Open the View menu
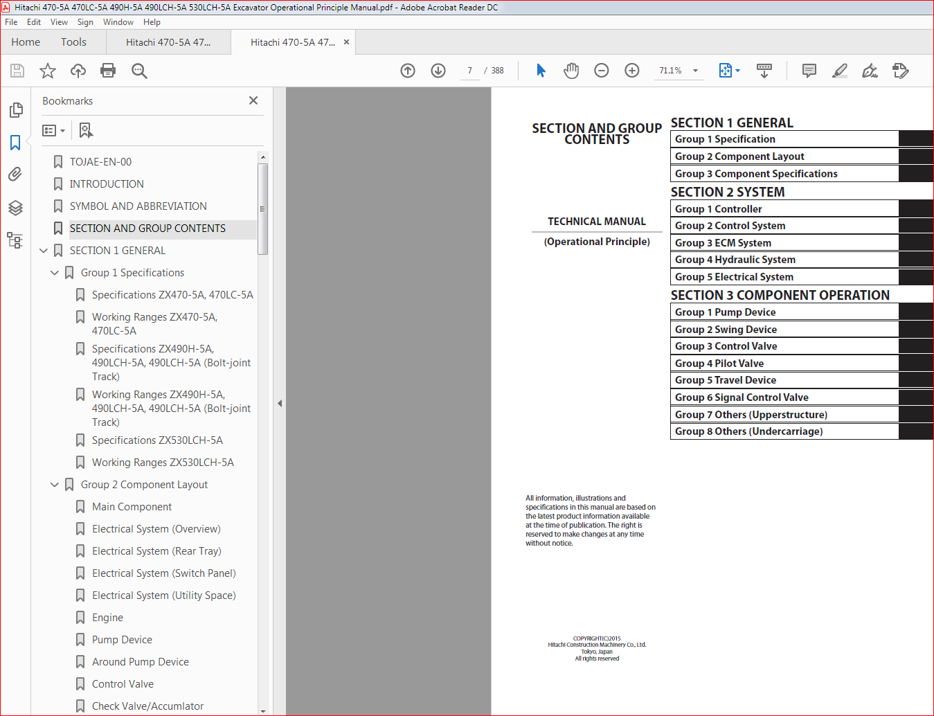Screen dimensions: 934x716 click(59, 22)
